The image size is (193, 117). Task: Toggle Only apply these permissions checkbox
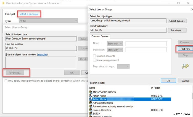point(6,81)
